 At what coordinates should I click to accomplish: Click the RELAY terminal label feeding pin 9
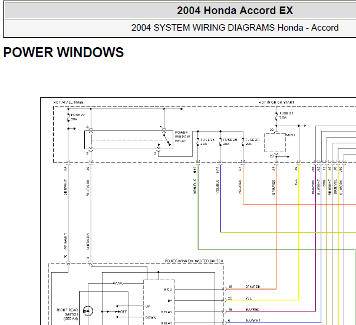tap(167, 323)
